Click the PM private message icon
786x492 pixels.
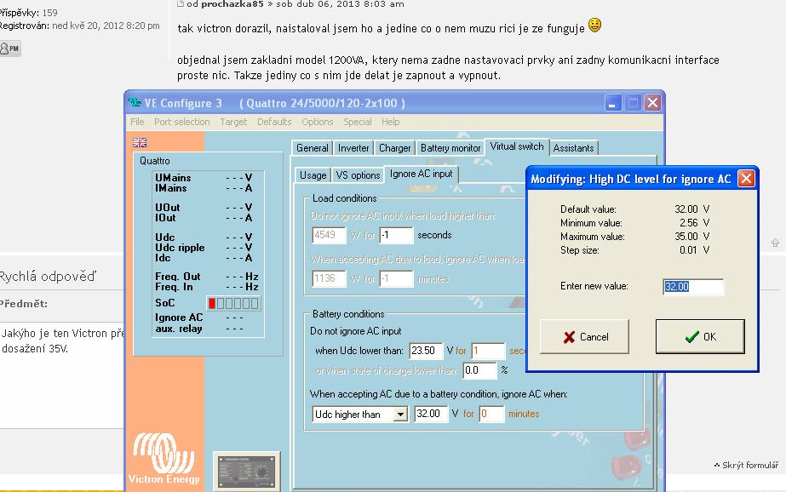tap(10, 49)
